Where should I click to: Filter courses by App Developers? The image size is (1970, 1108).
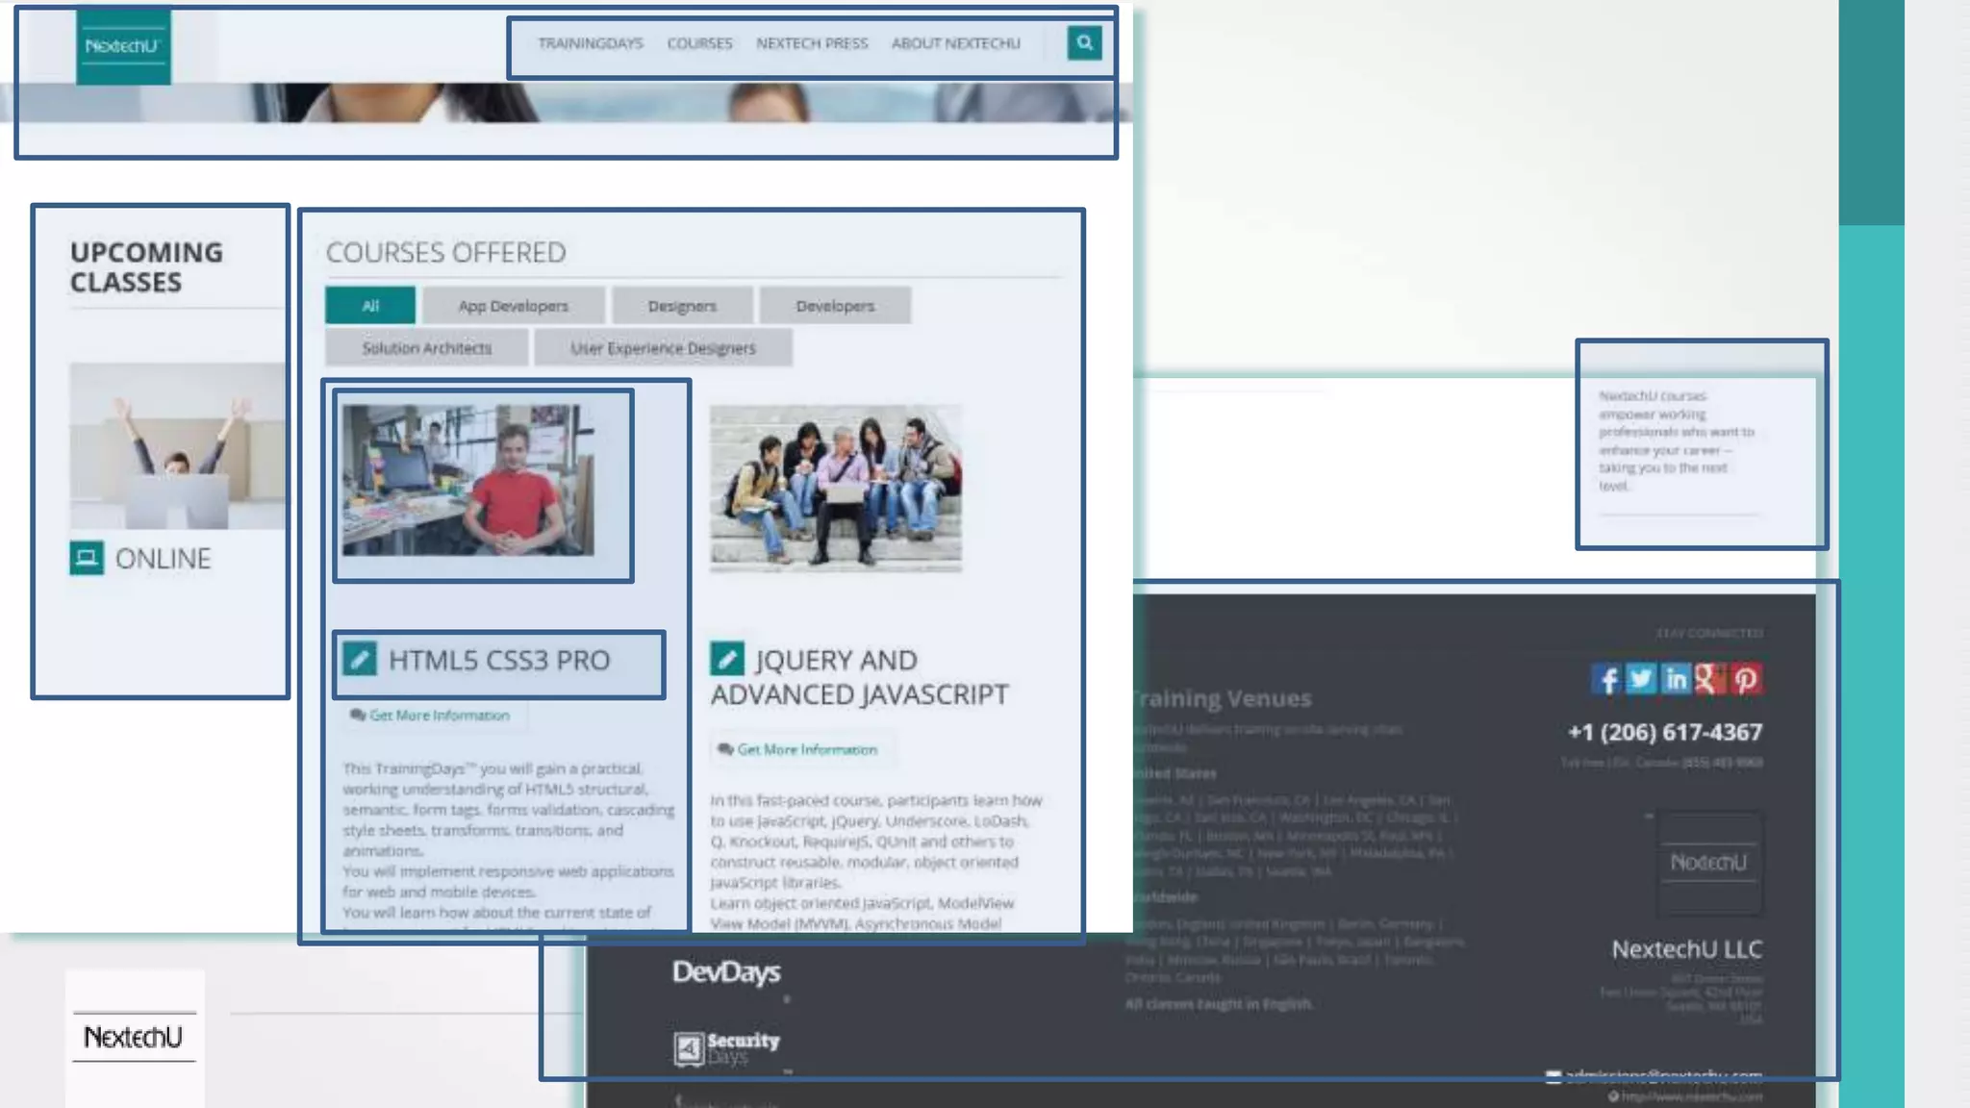513,306
